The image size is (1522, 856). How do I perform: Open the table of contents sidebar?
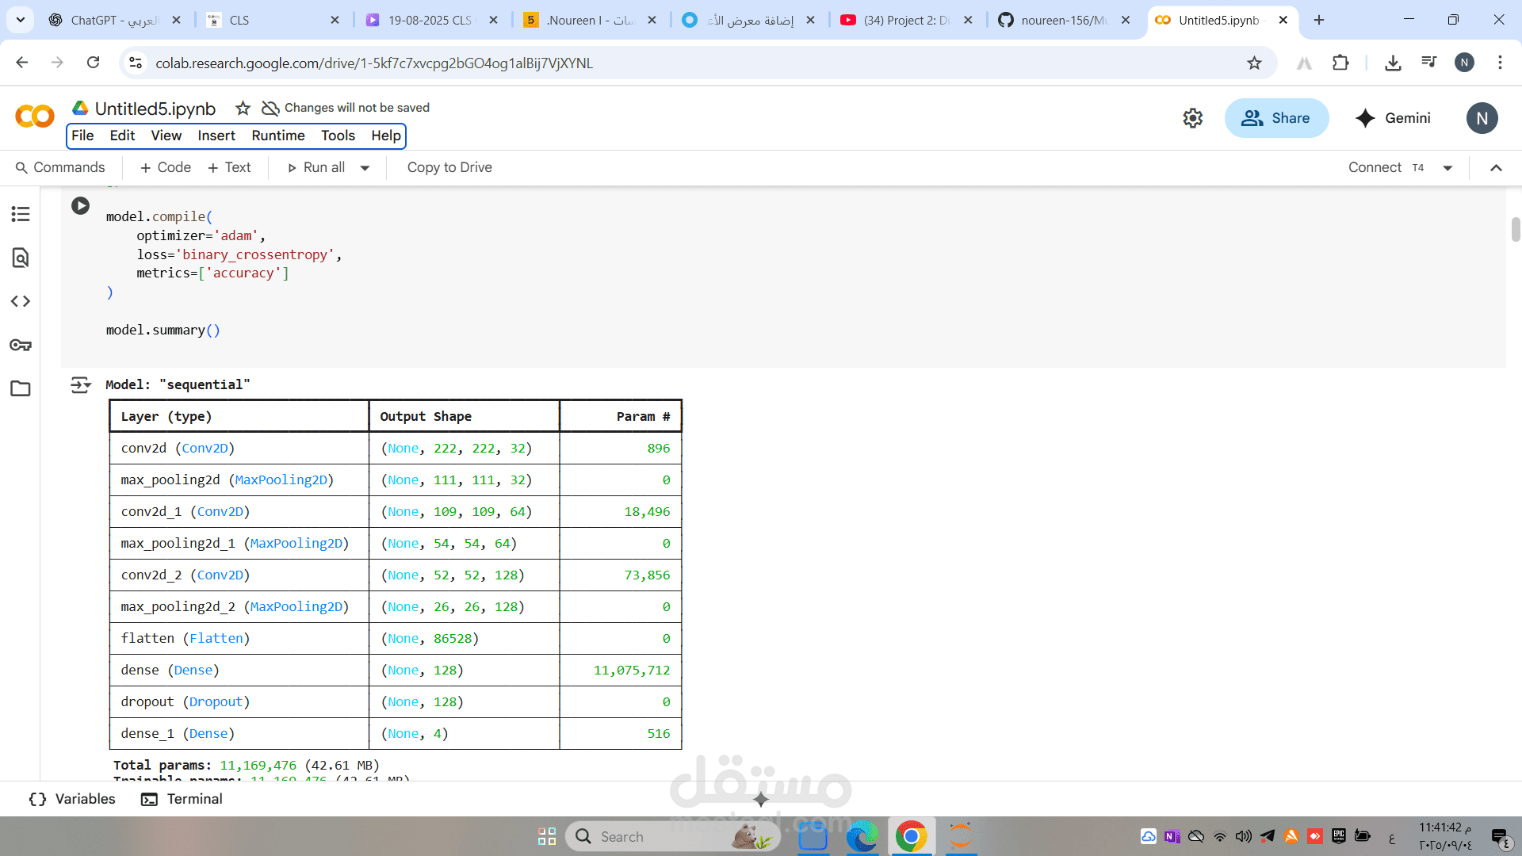21,214
